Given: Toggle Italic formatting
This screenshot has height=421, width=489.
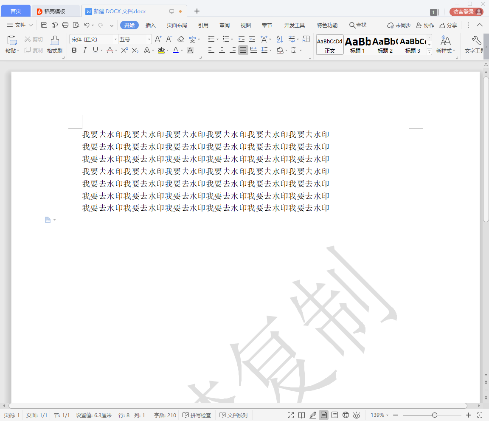Looking at the screenshot, I should tap(84, 50).
